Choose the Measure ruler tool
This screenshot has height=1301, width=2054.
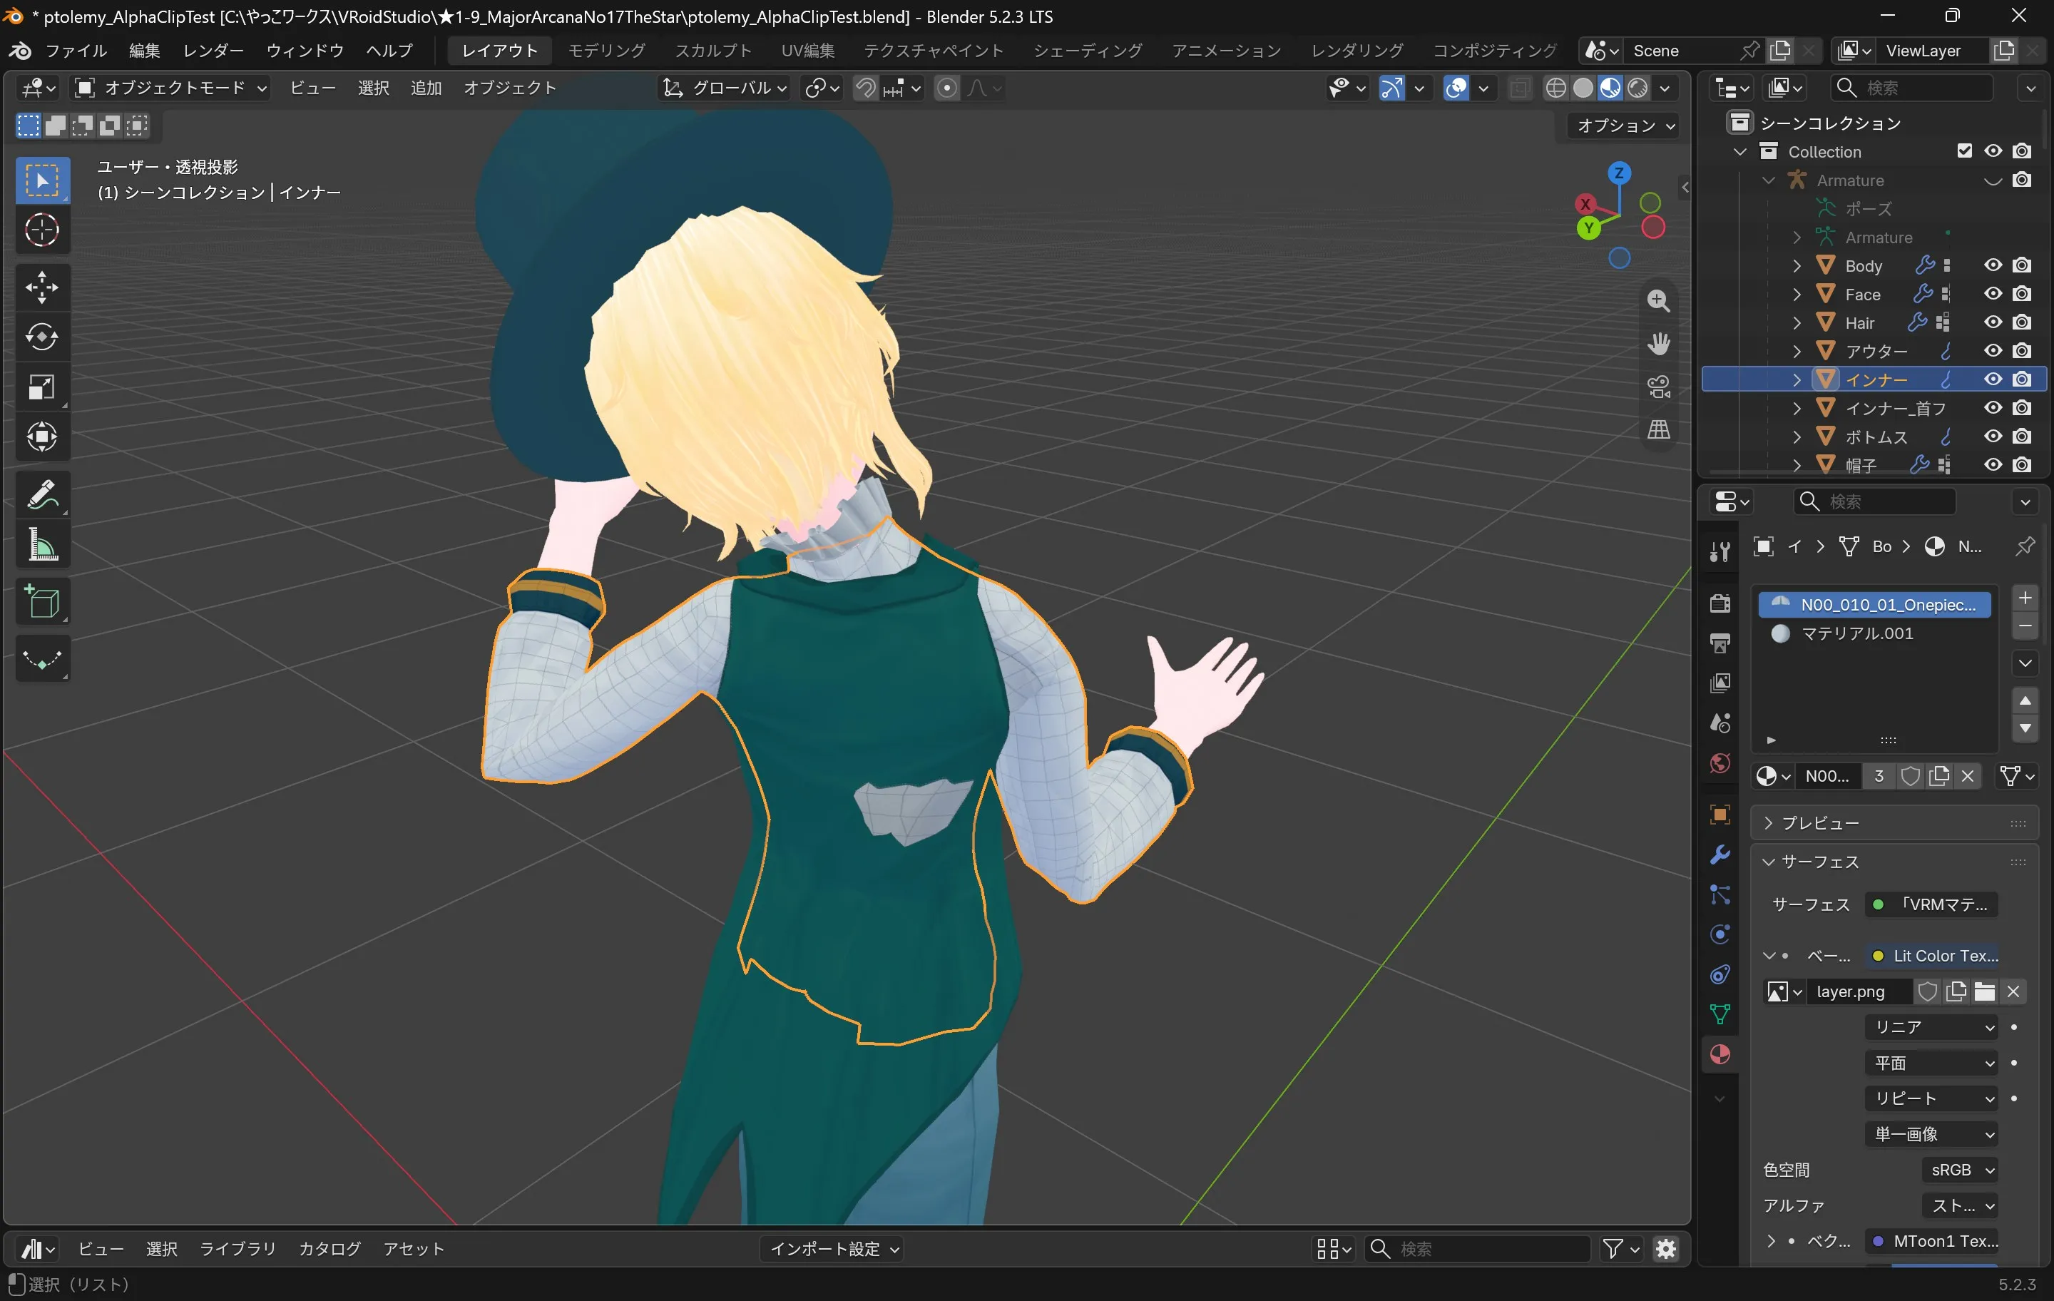[x=42, y=545]
